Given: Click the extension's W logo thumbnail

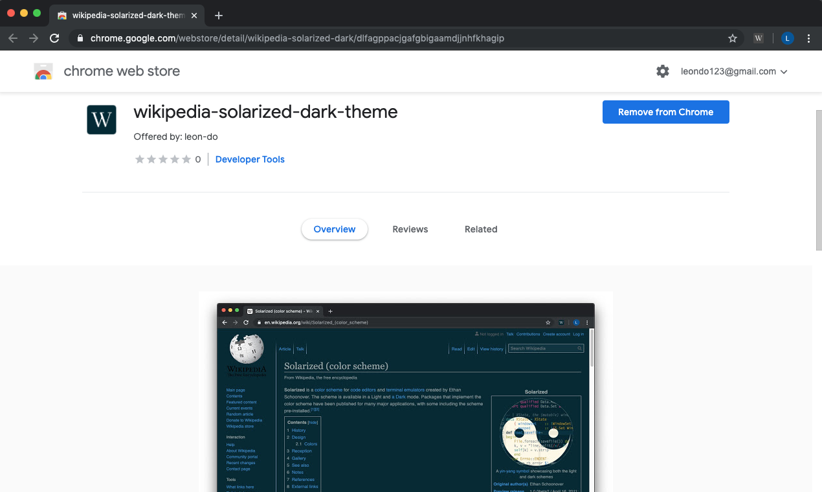Looking at the screenshot, I should [x=102, y=120].
